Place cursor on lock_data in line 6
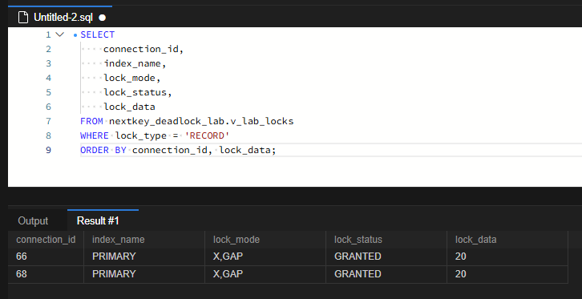The width and height of the screenshot is (582, 299). click(129, 107)
